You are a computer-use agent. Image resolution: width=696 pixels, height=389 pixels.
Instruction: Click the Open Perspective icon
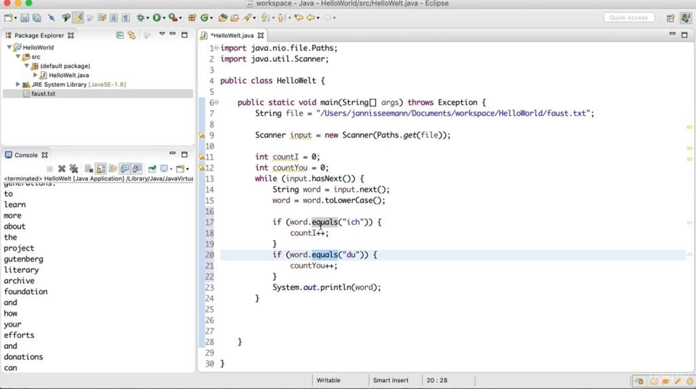coord(670,18)
